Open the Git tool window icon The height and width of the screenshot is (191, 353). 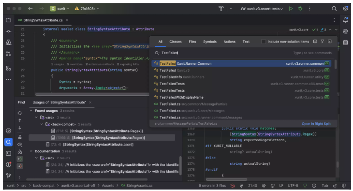[x=8, y=176]
